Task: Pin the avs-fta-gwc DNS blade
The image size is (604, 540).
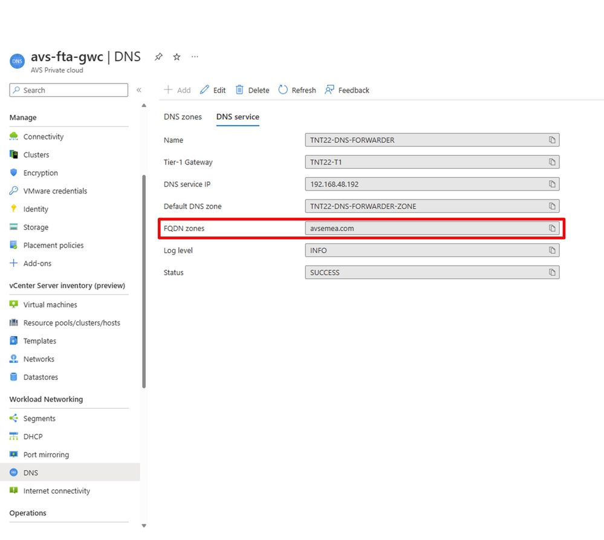Action: 158,57
